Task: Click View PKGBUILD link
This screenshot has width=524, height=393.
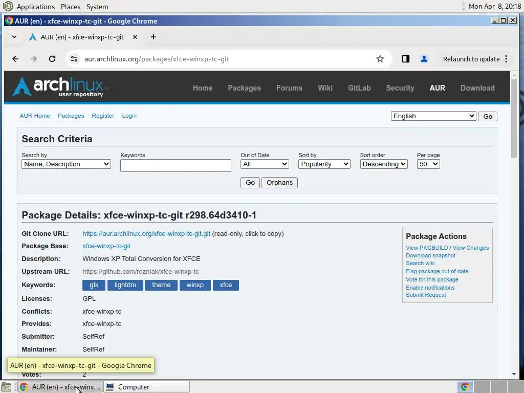Action: (427, 248)
